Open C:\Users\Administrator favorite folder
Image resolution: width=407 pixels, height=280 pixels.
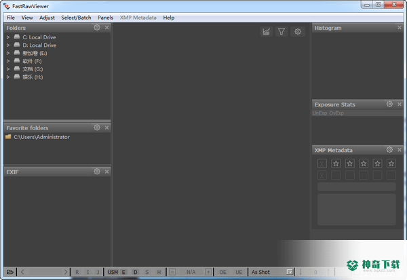(41, 137)
